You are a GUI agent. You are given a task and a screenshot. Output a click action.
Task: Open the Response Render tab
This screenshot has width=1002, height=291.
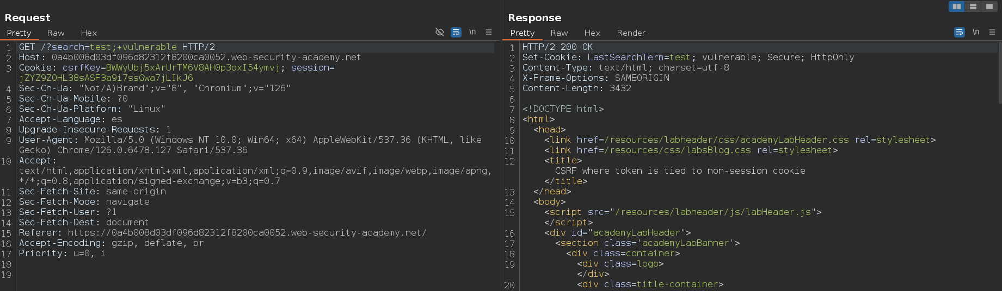click(x=631, y=33)
